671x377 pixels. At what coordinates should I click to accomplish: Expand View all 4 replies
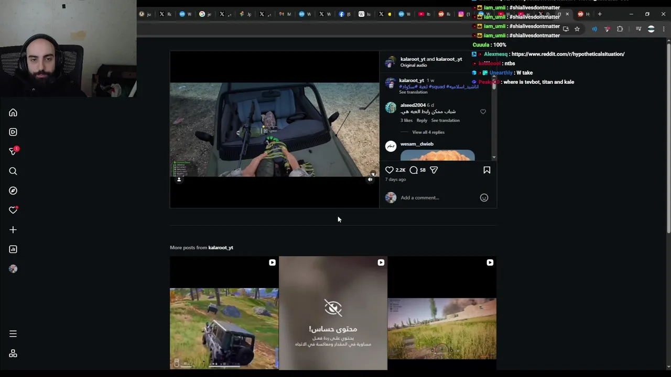[x=428, y=132]
